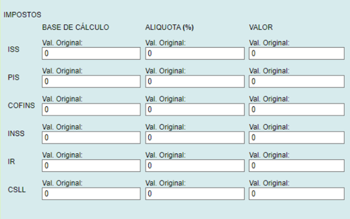Select the COFINS valor field
This screenshot has height=219, width=350.
point(297,110)
